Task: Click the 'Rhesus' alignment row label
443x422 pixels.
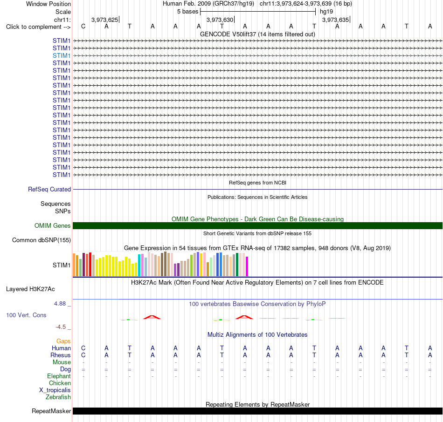Action: pos(61,355)
